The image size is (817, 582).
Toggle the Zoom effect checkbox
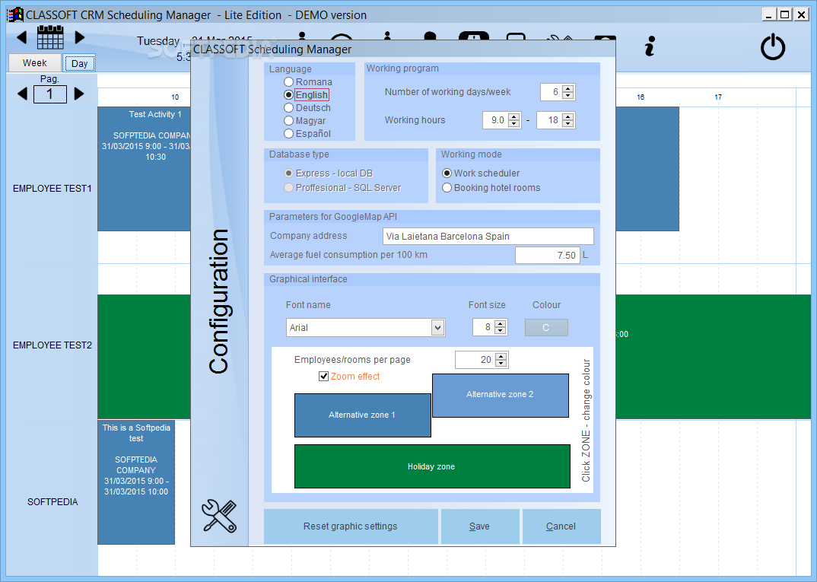[323, 376]
